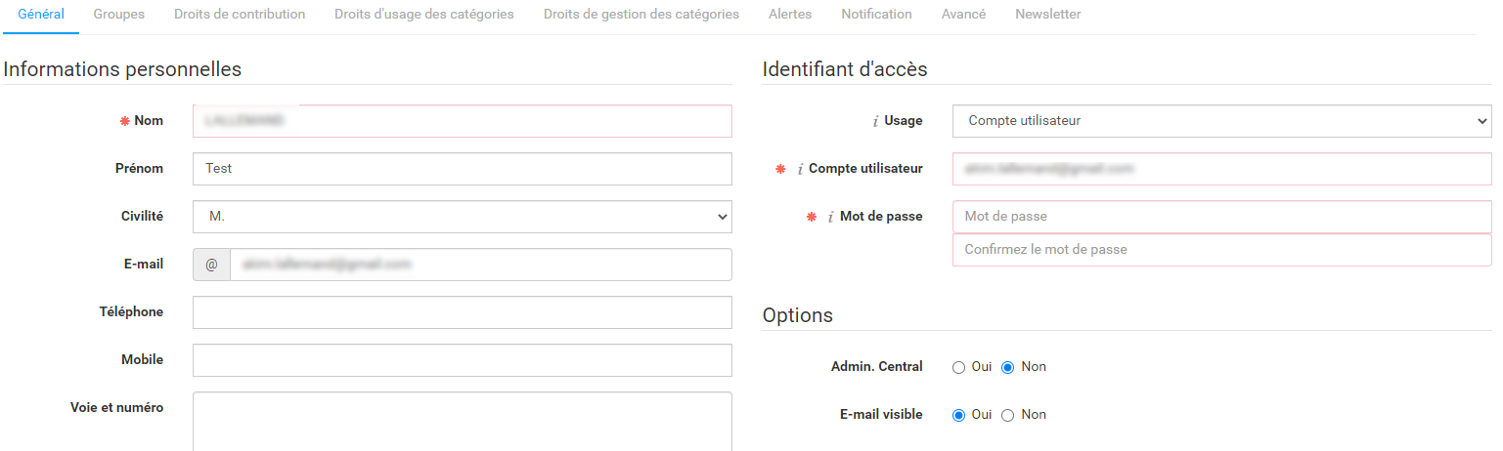Viewport: 1503px width, 451px height.
Task: Click the info icon beside Mot de passe
Action: 831,217
